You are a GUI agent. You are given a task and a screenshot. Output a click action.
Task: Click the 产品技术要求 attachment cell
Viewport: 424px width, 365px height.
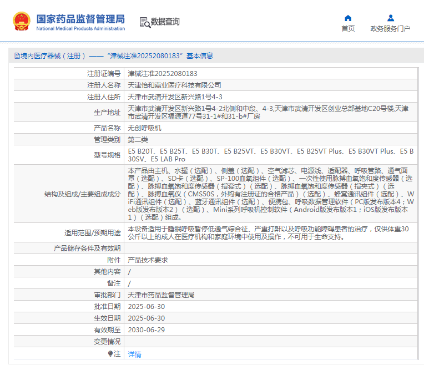click(148, 260)
